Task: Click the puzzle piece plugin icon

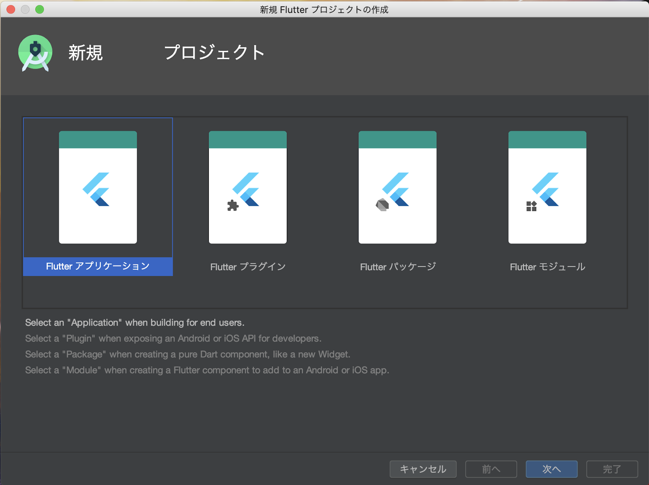Action: coord(233,206)
